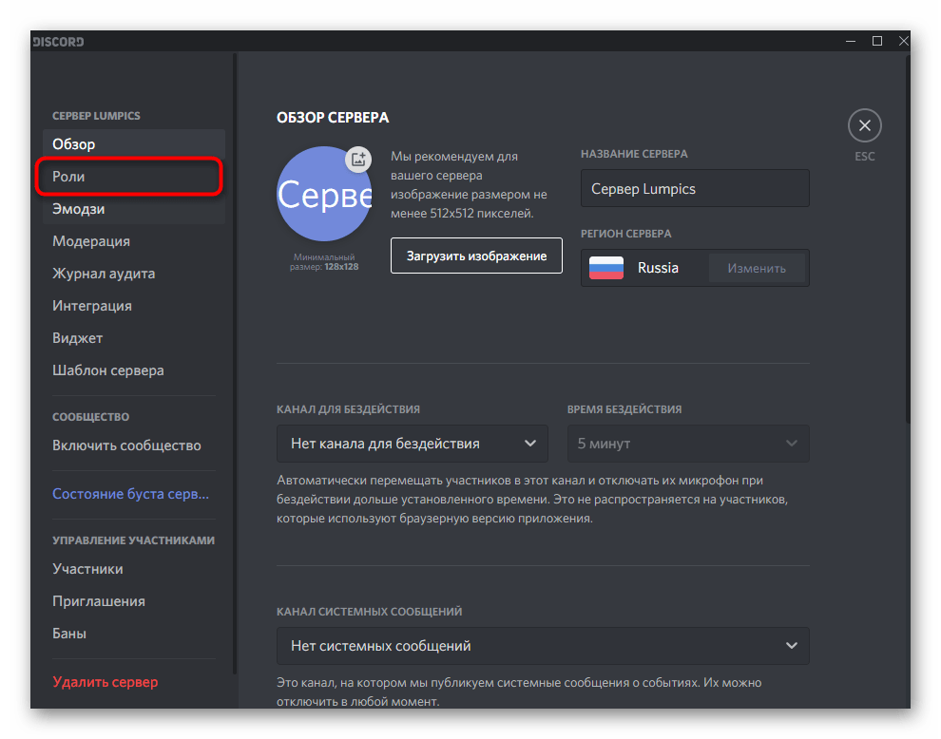The image size is (941, 739).
Task: Open the 'Нет системных сообщений' channel dropdown
Action: pyautogui.click(x=543, y=646)
